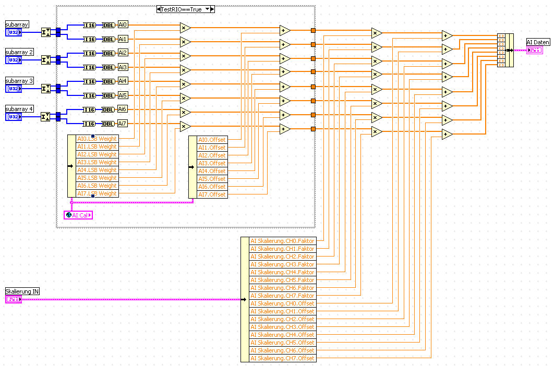
Task: Click the split number node after subarray
Action: [x=46, y=32]
